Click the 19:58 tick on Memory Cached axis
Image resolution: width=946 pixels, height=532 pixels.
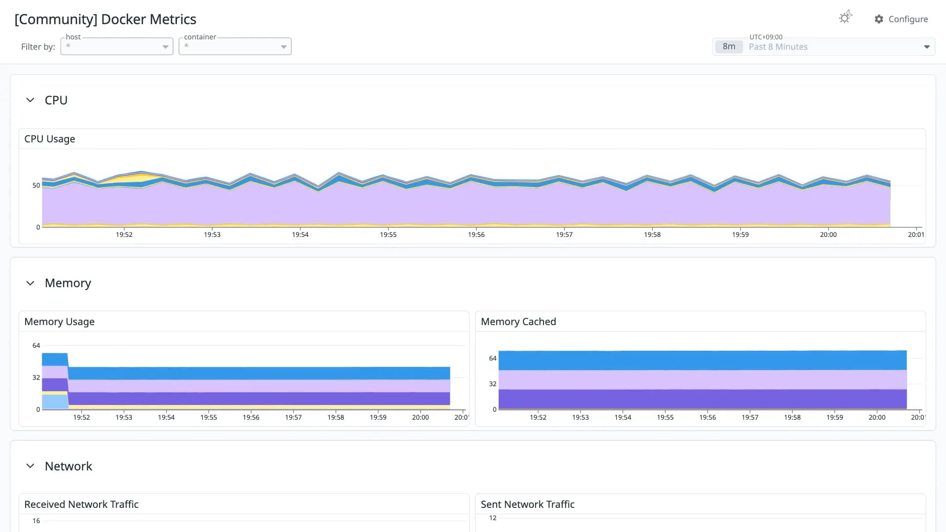[792, 417]
